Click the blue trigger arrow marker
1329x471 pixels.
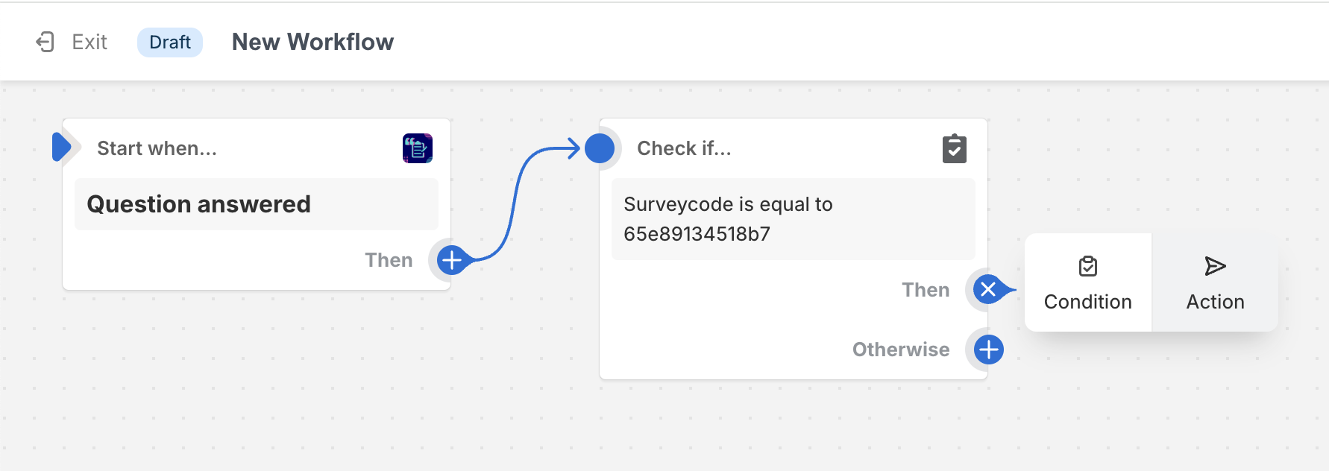tap(62, 147)
